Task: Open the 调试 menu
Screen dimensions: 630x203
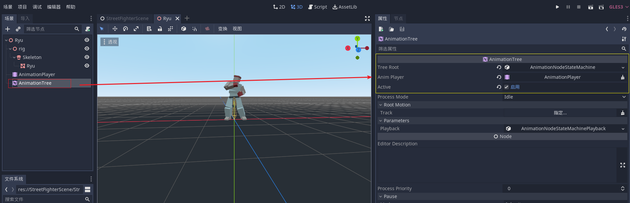Action: point(37,7)
